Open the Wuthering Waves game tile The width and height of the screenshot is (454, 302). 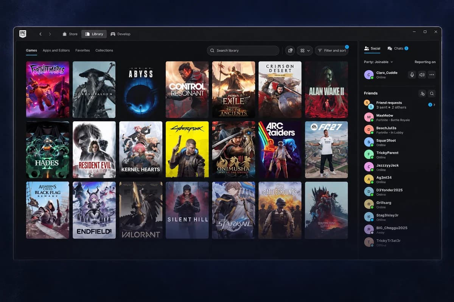[x=327, y=210]
